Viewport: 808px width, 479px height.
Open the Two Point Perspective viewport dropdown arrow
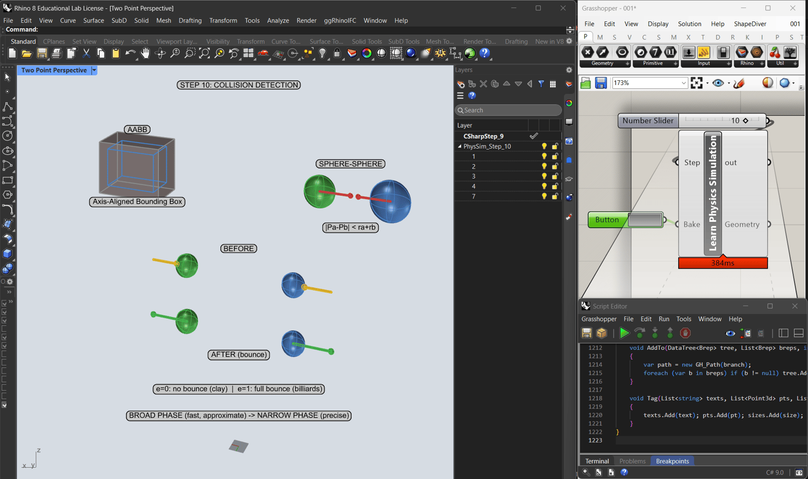pyautogui.click(x=94, y=71)
